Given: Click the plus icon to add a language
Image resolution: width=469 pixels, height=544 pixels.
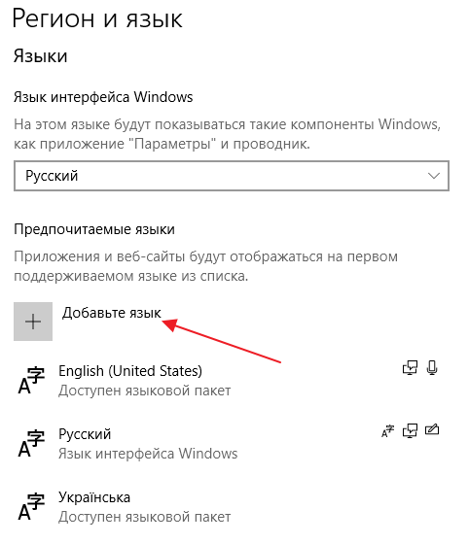Looking at the screenshot, I should (33, 322).
